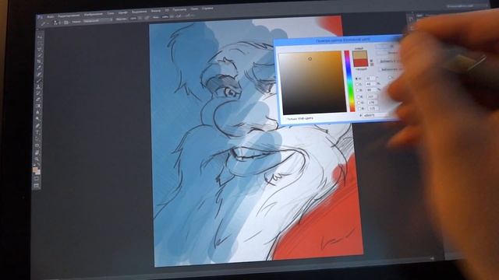Click the foreground color swatch in toolbox
Image resolution: width=499 pixels, height=280 pixels.
point(35,170)
